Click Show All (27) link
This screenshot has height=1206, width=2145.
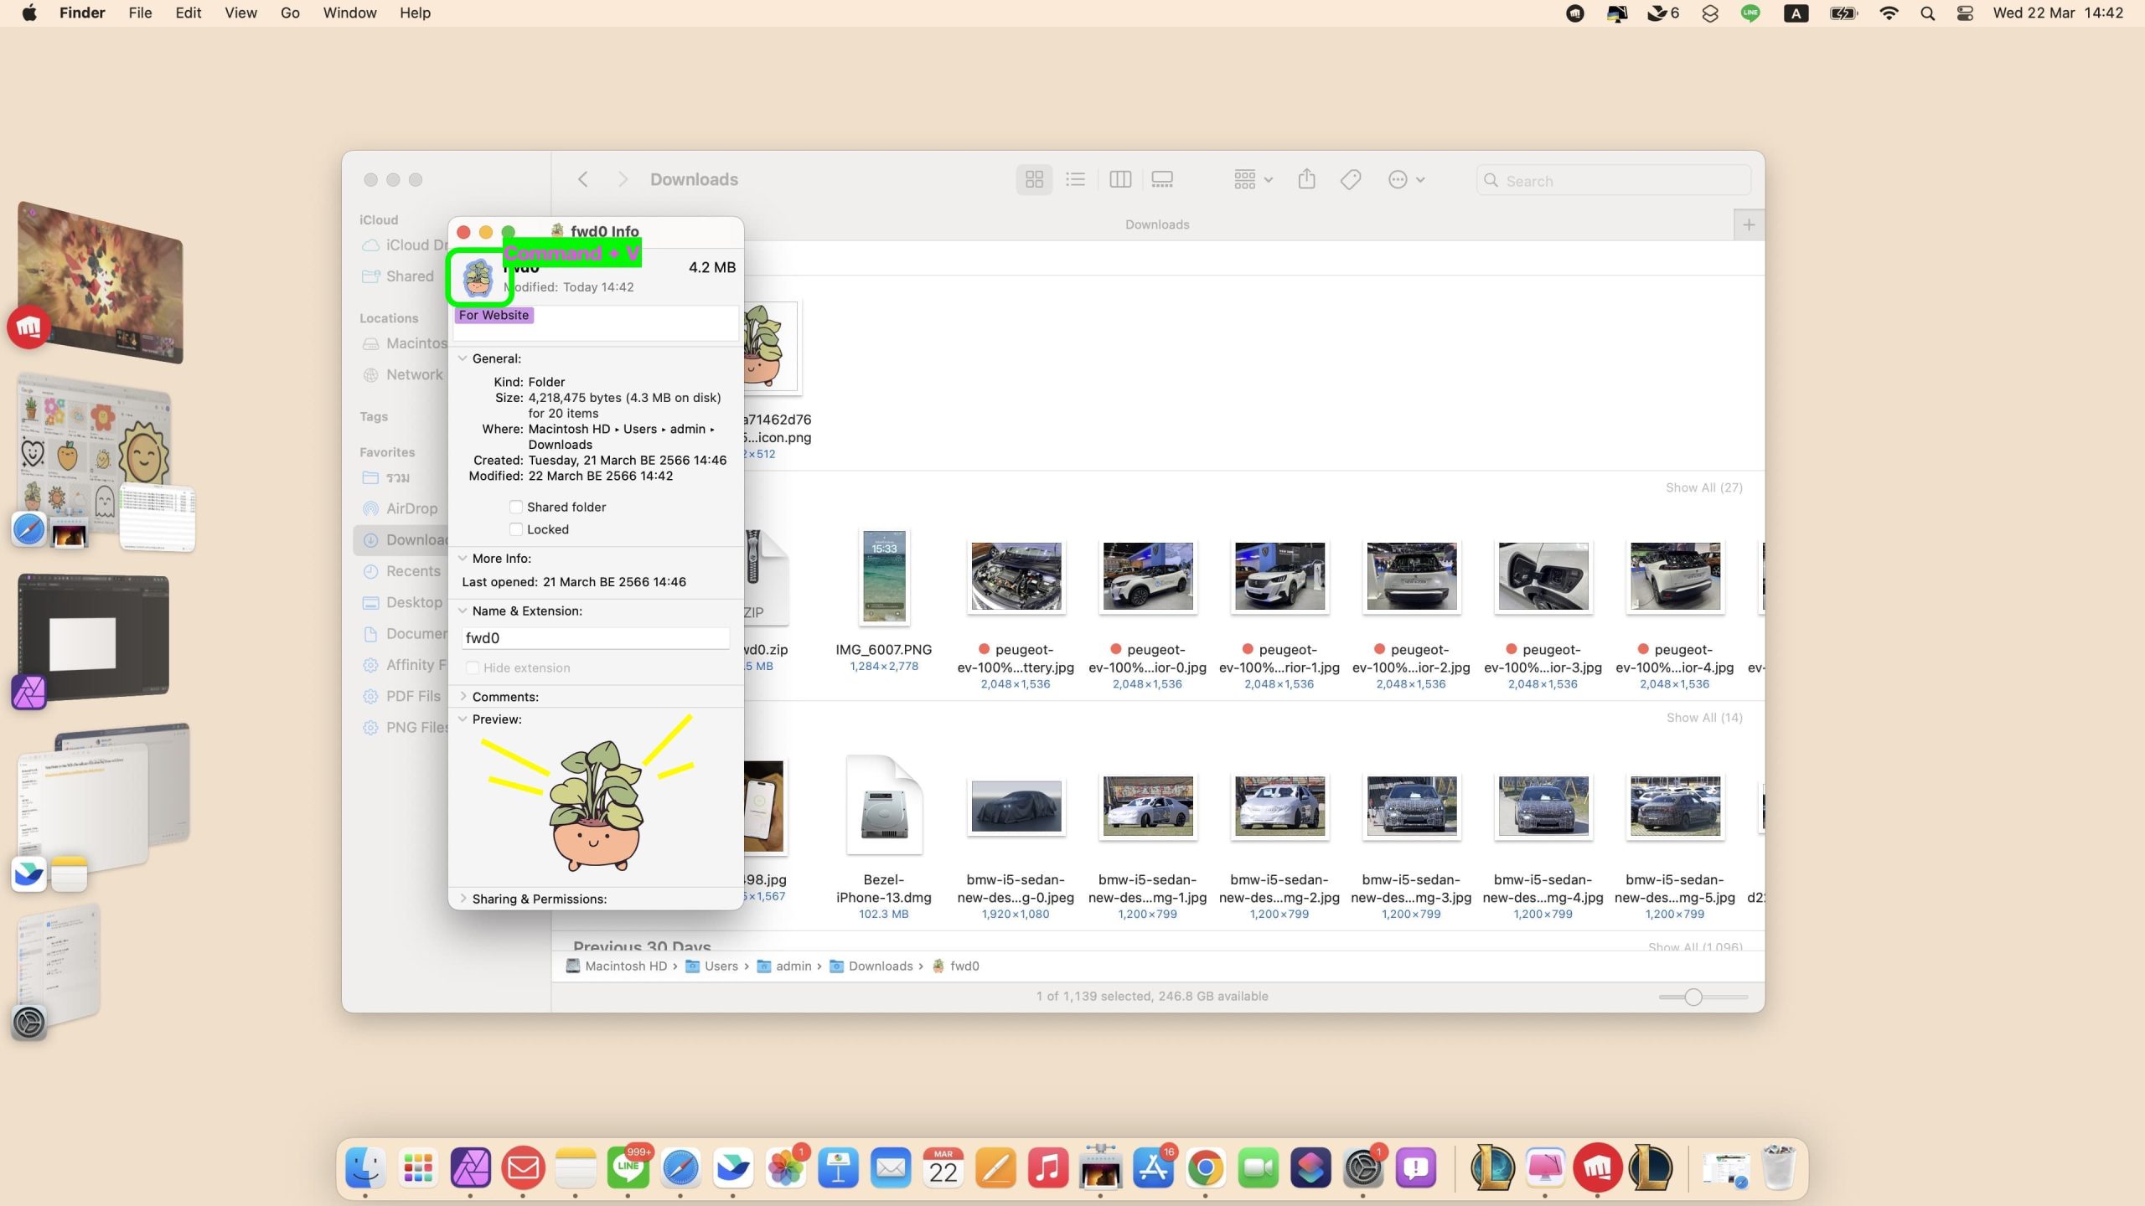pyautogui.click(x=1703, y=487)
